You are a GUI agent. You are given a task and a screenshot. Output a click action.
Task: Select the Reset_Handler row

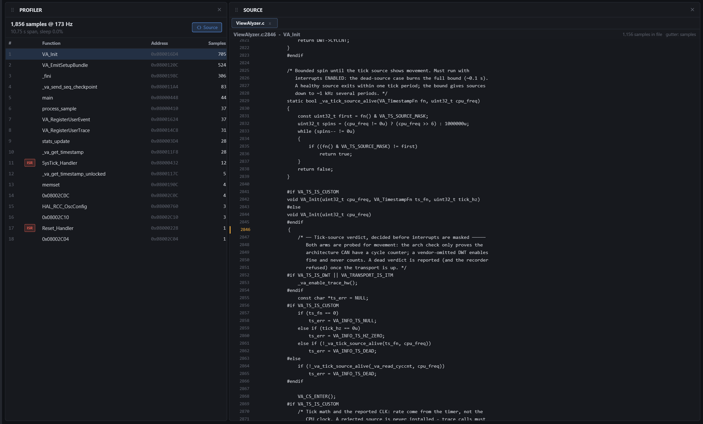[116, 228]
